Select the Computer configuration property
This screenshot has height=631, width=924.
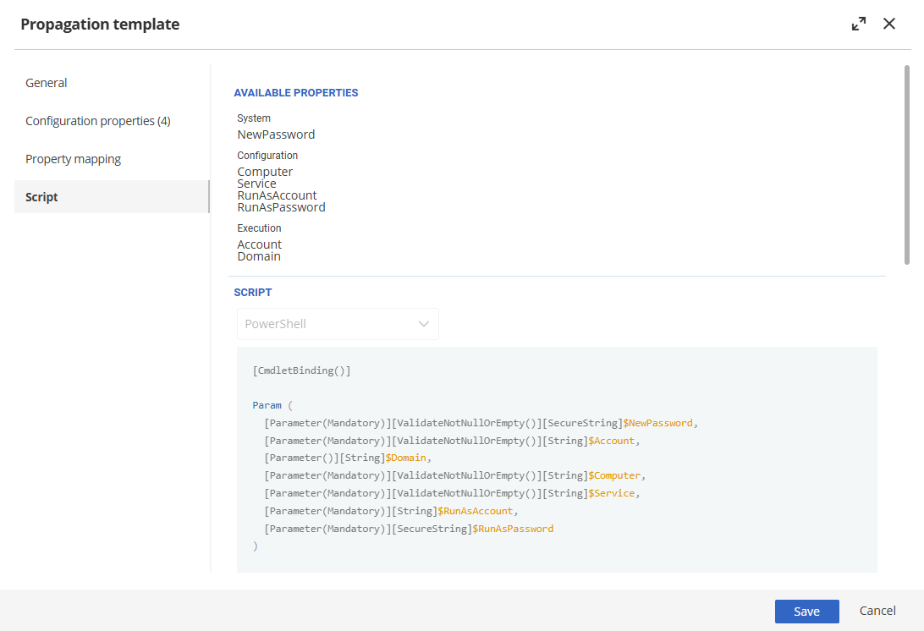click(265, 172)
